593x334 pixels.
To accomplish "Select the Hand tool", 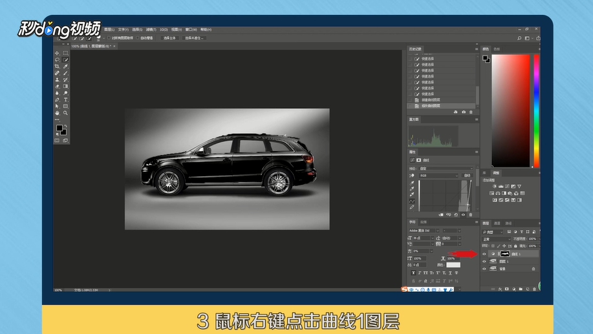I will 57,113.
